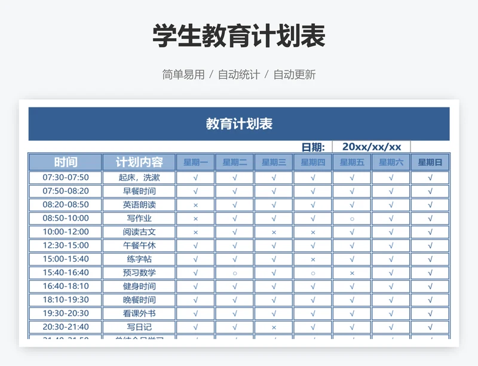Select the 星期日 column header
The height and width of the screenshot is (366, 478).
[430, 162]
